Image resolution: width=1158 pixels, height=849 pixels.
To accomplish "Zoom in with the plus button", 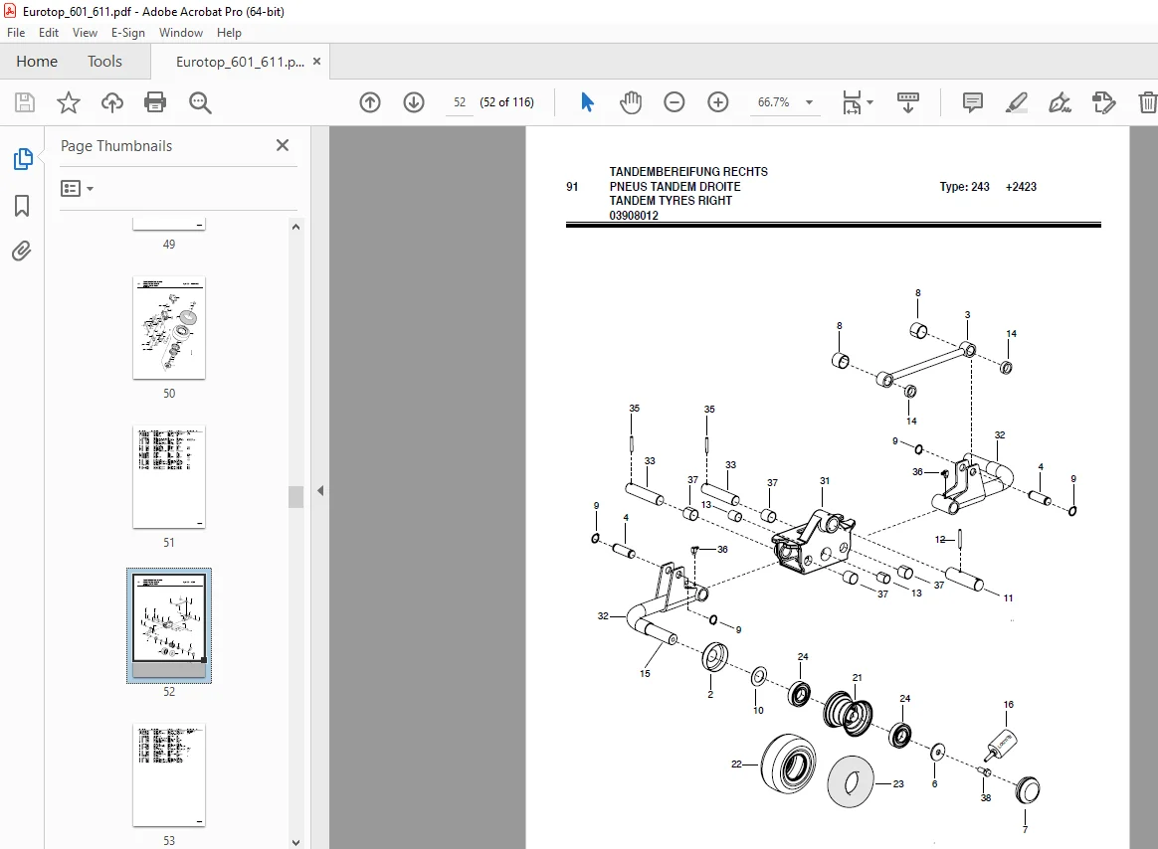I will point(718,101).
